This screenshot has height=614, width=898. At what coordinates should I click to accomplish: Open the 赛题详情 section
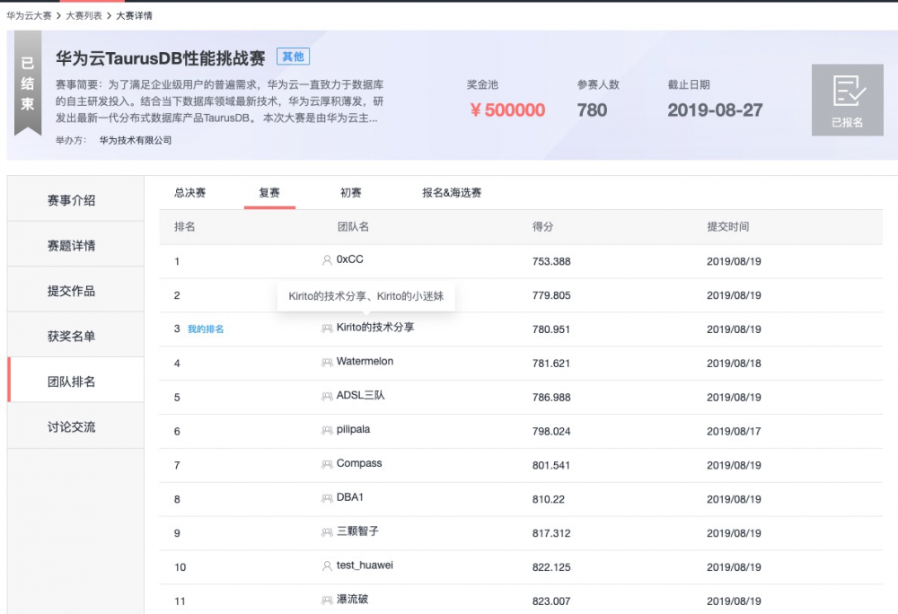(75, 243)
